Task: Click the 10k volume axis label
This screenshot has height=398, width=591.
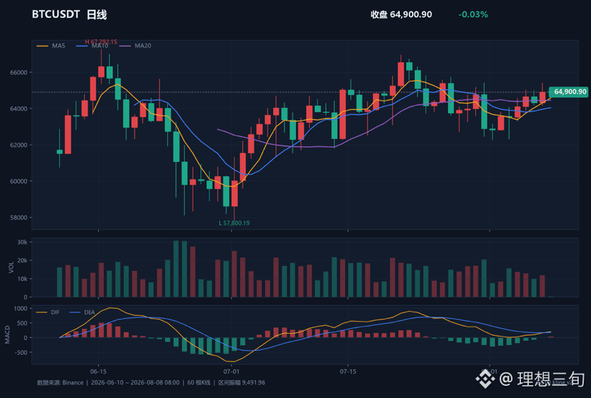Action: [x=22, y=279]
